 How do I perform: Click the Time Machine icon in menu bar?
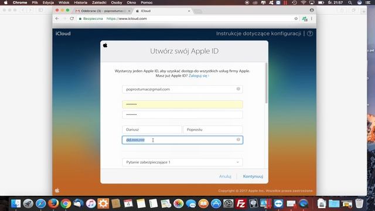click(294, 2)
